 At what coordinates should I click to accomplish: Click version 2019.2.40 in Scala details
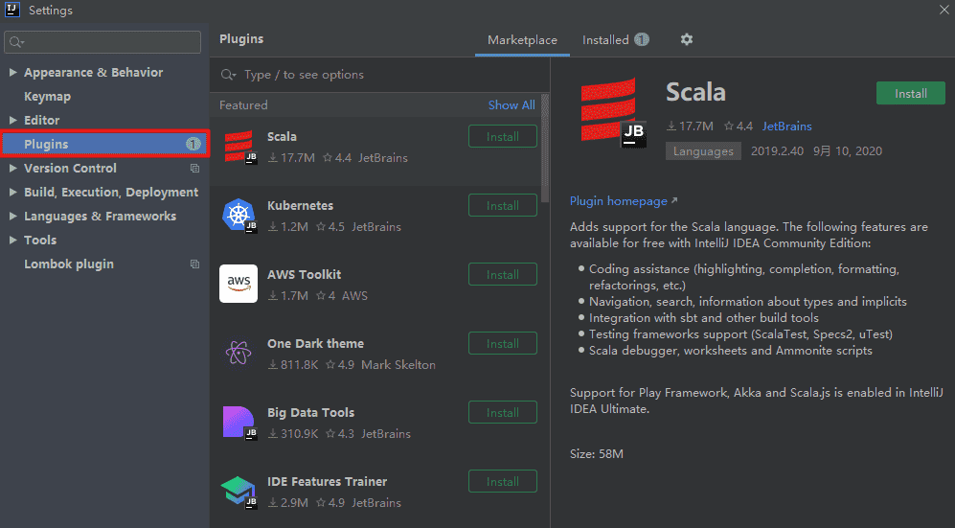[777, 151]
